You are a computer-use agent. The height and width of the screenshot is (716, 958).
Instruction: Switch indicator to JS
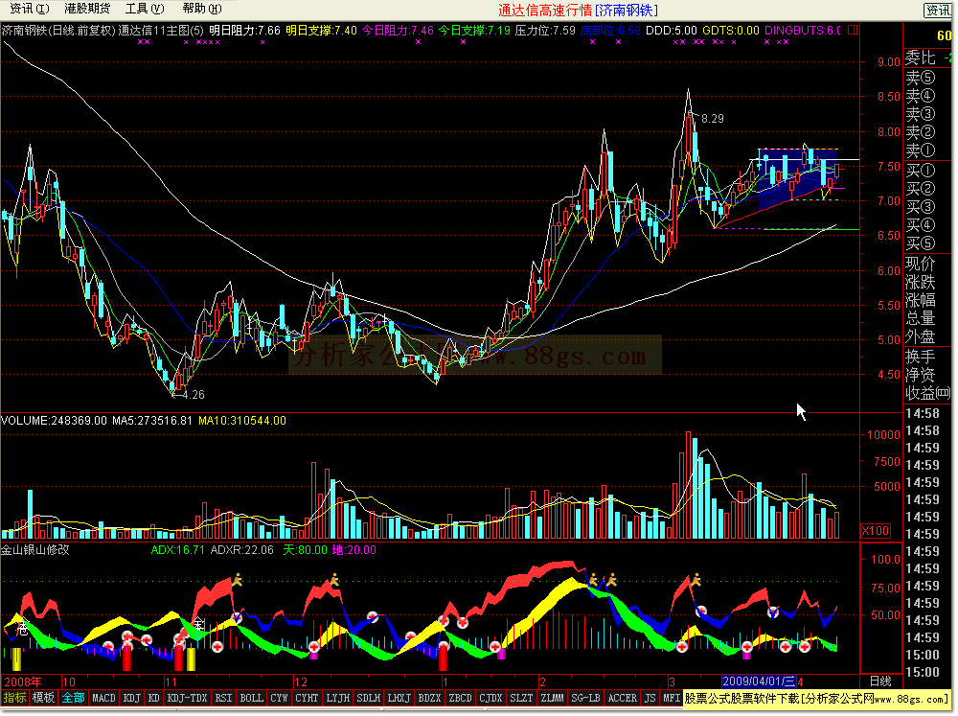click(x=650, y=699)
